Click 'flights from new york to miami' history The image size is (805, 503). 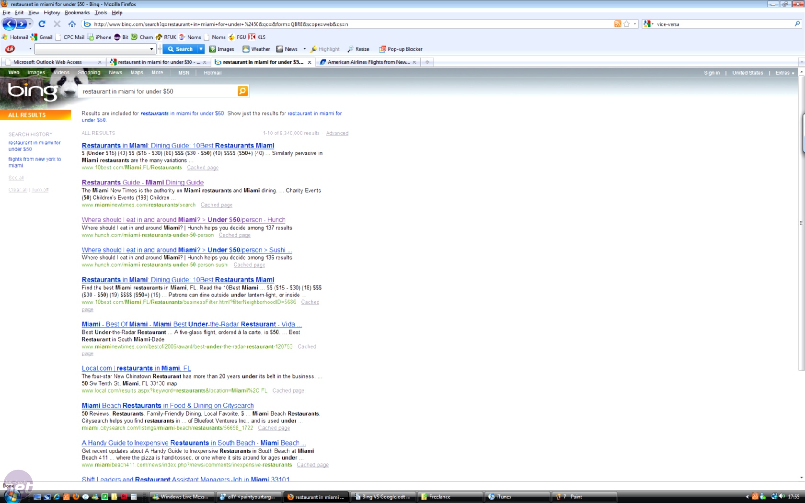[34, 162]
